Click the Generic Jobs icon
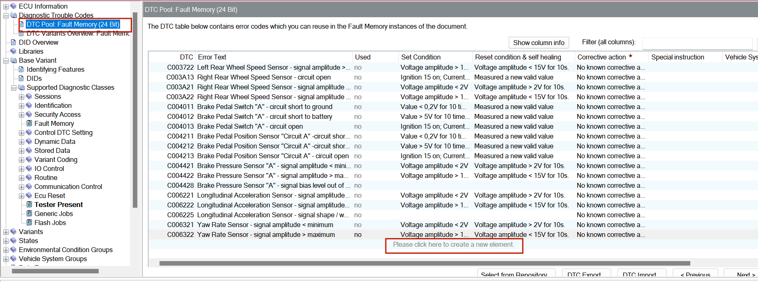The image size is (758, 282). [29, 214]
